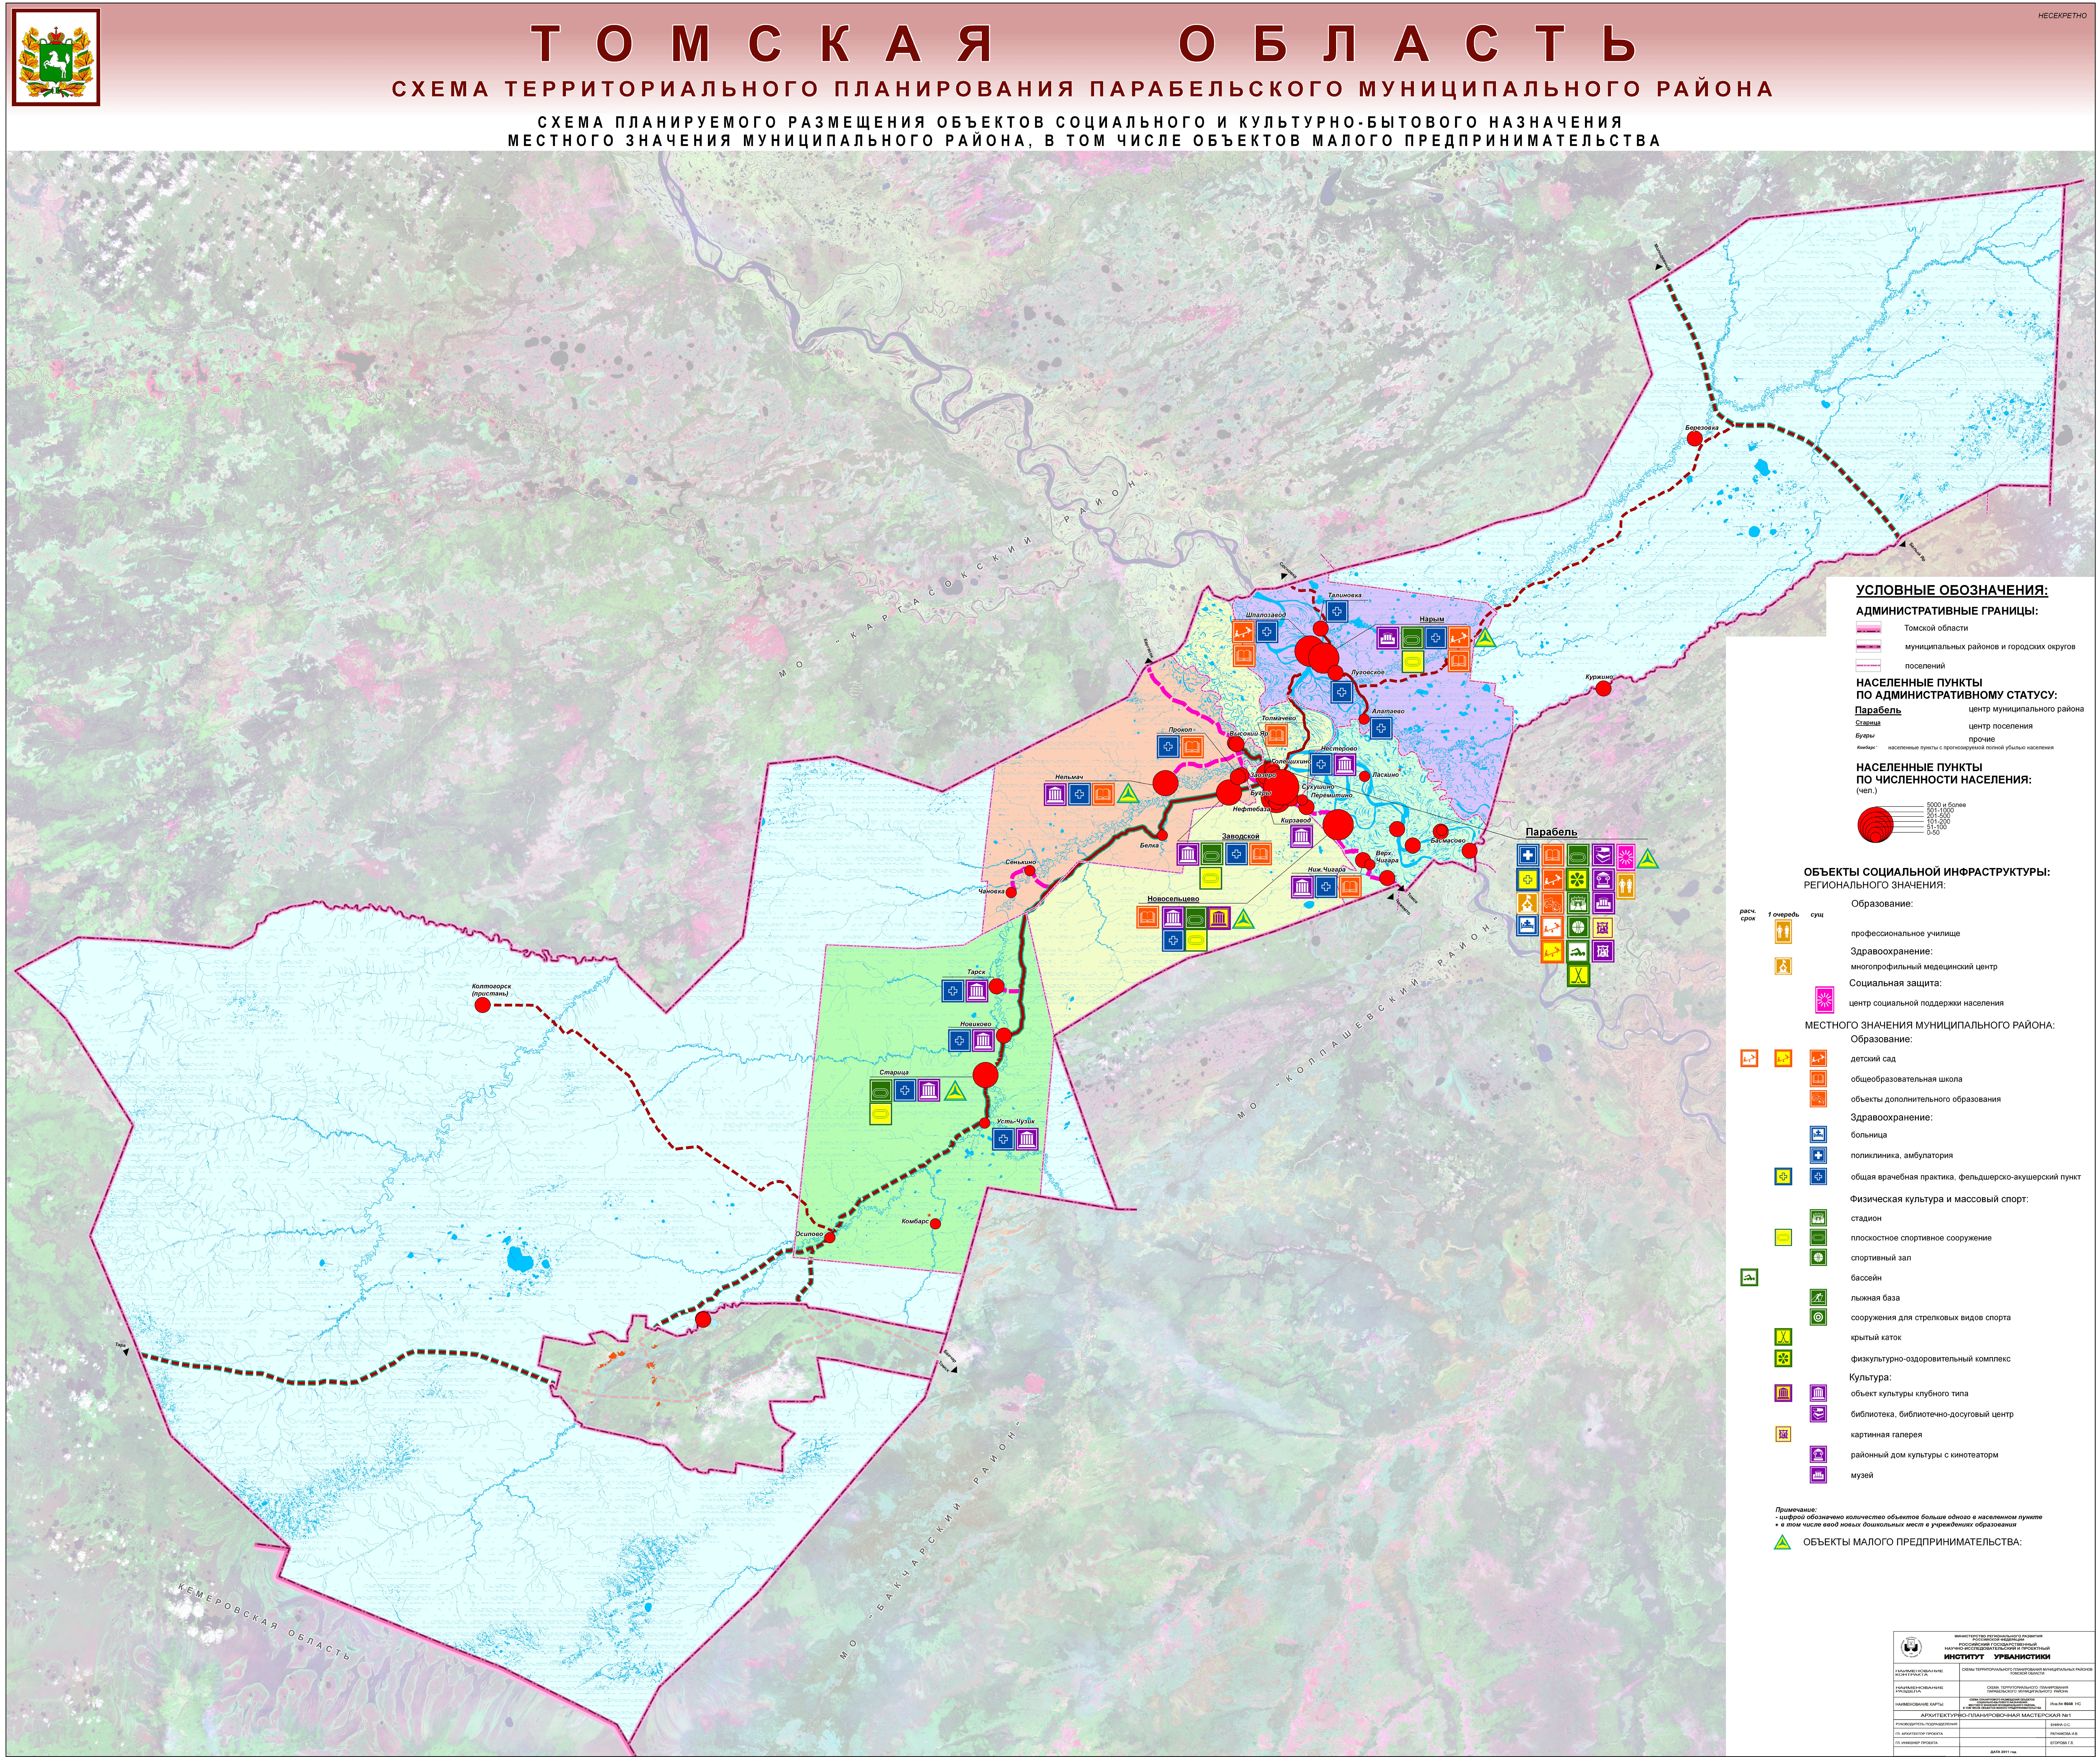Viewport: 2100px width, 1757px height.
Task: Select the спортивный зал basketball icon in legend
Action: click(x=1818, y=1258)
